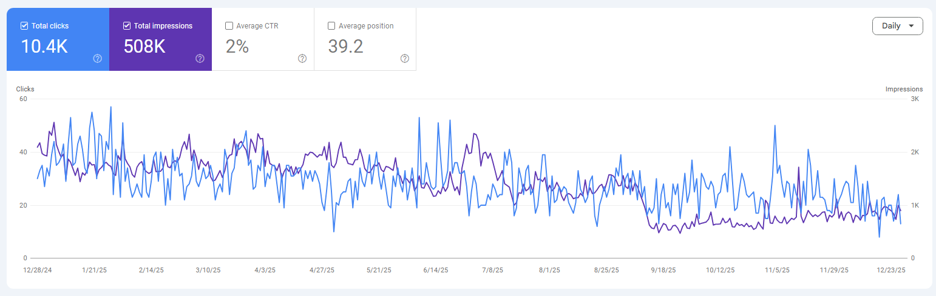Enable the Average CTR checkbox
This screenshot has width=936, height=296.
point(229,26)
